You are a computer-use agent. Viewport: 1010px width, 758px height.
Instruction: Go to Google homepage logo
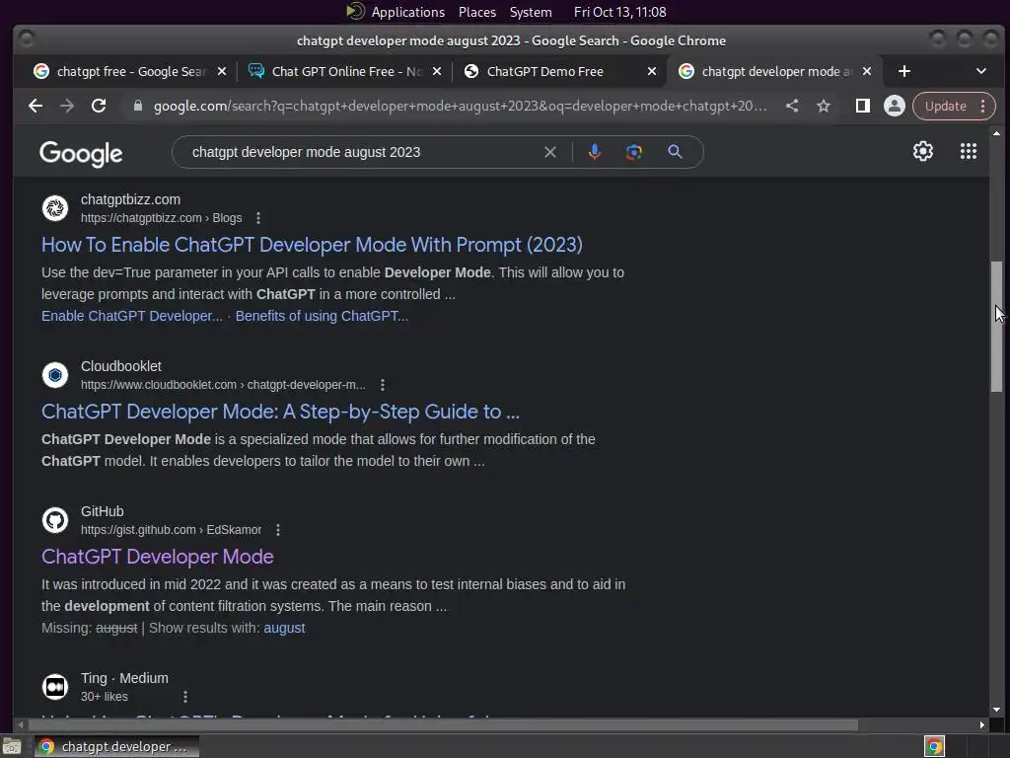pos(81,153)
